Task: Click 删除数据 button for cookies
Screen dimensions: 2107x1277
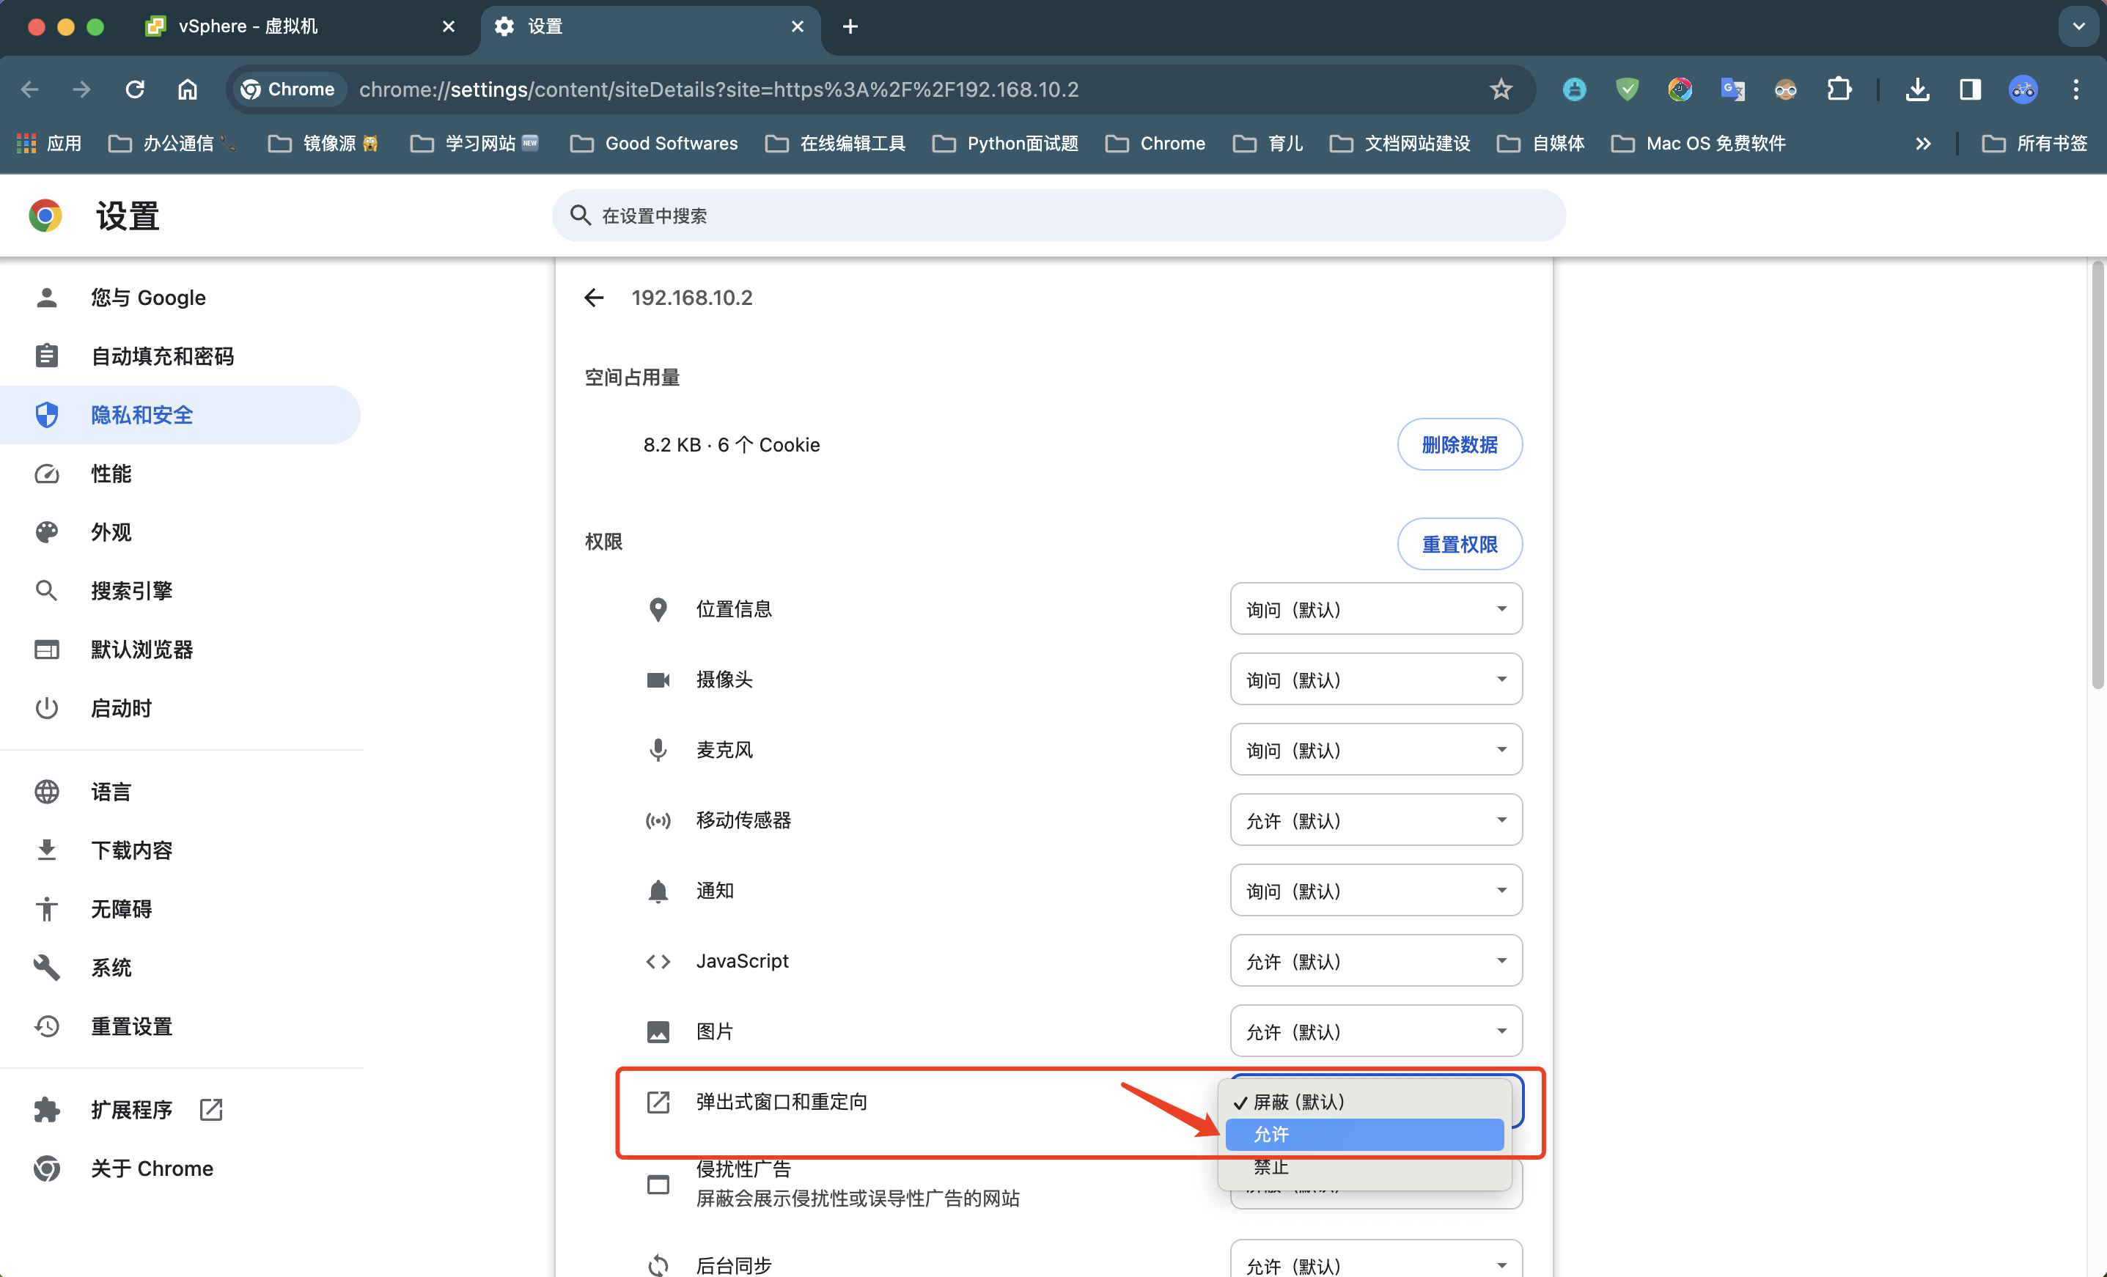Action: (x=1457, y=444)
